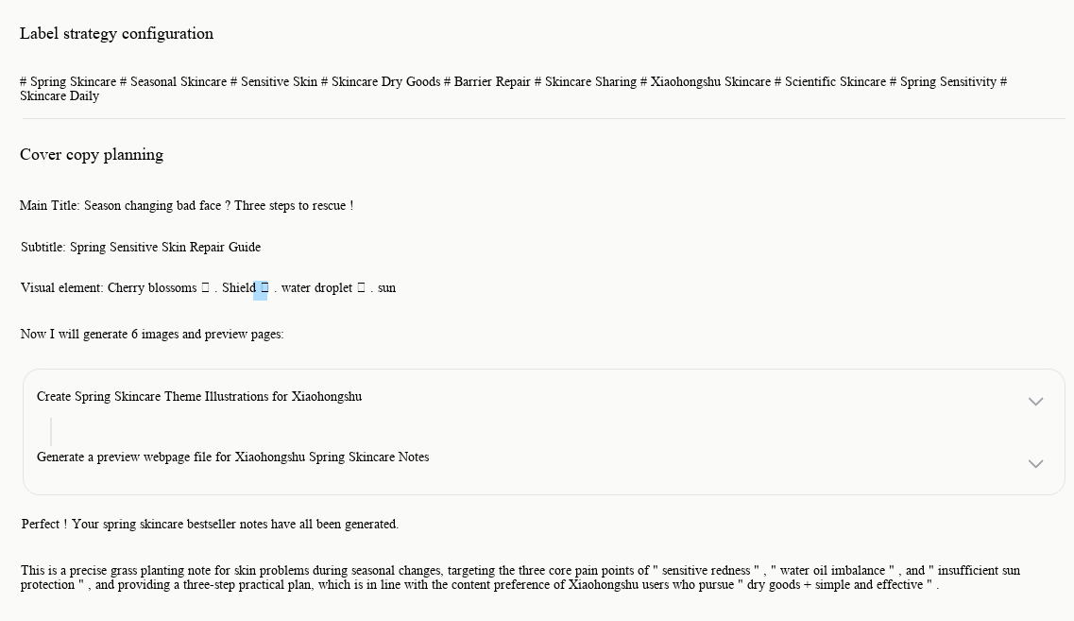The image size is (1074, 621).
Task: Select the # Scientific Skincare hashtag
Action: click(830, 81)
